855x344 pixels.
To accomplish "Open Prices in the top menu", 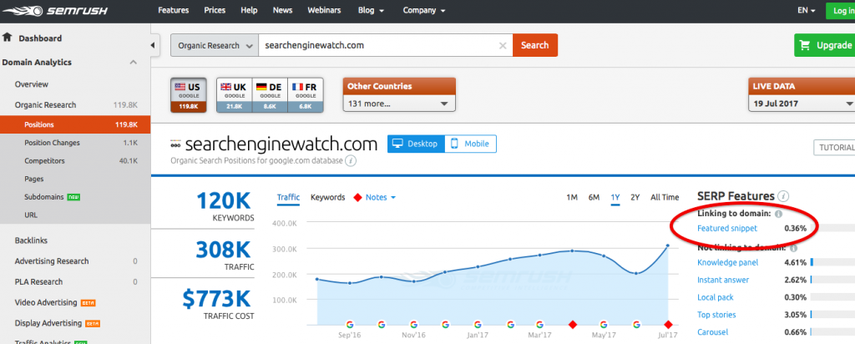I will 215,10.
